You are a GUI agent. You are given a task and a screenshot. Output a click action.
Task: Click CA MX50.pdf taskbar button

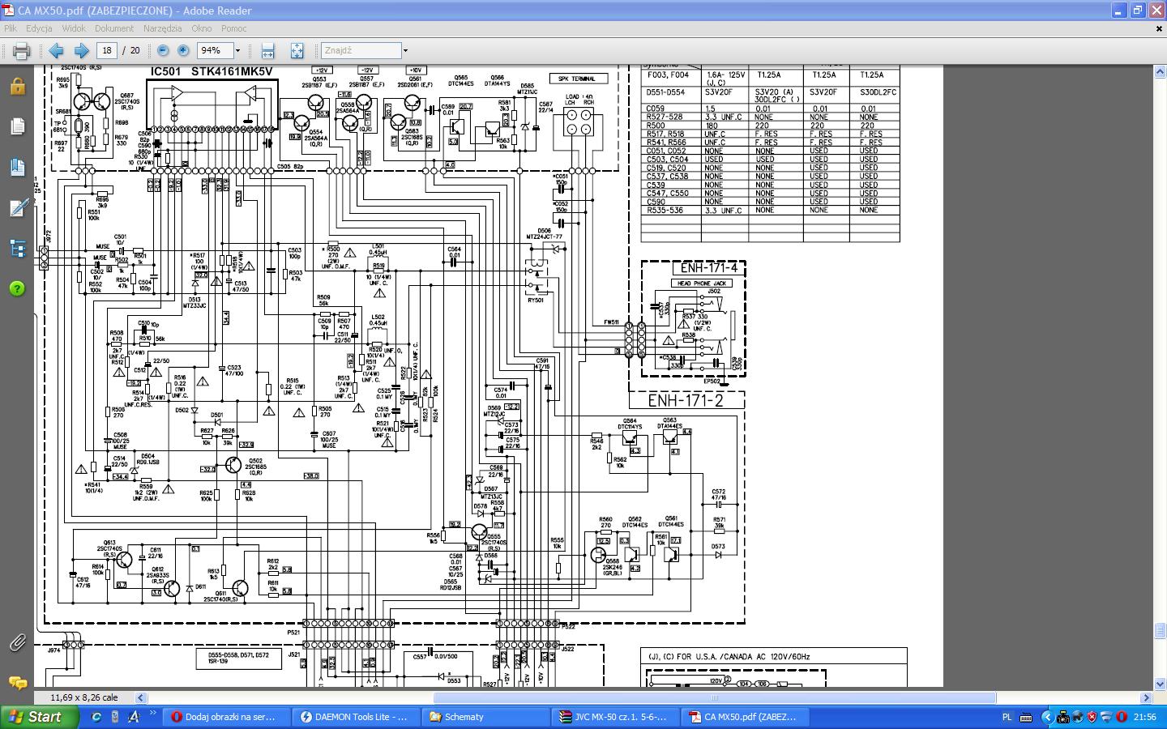tap(746, 717)
